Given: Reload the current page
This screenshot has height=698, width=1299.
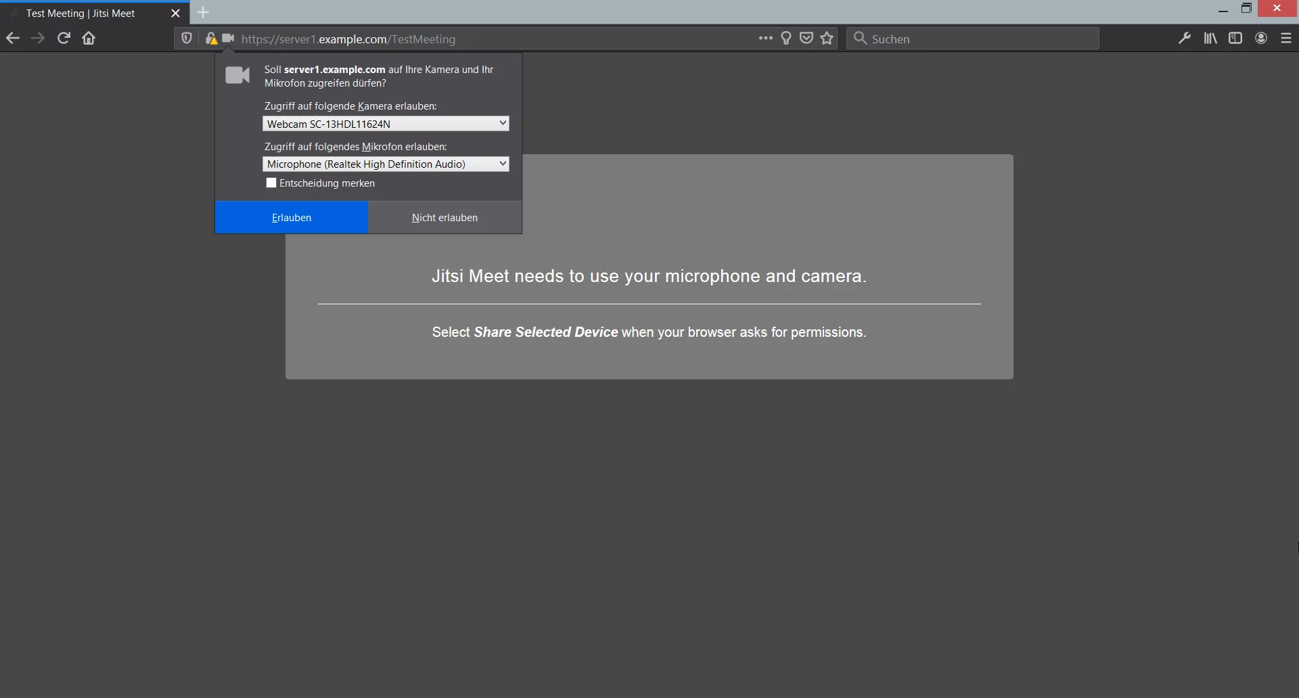Looking at the screenshot, I should coord(64,39).
